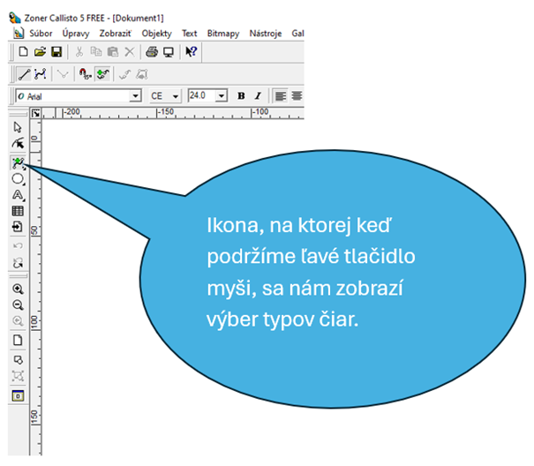Image resolution: width=534 pixels, height=466 pixels.
Task: Open the Bitmapy menu
Action: click(221, 33)
